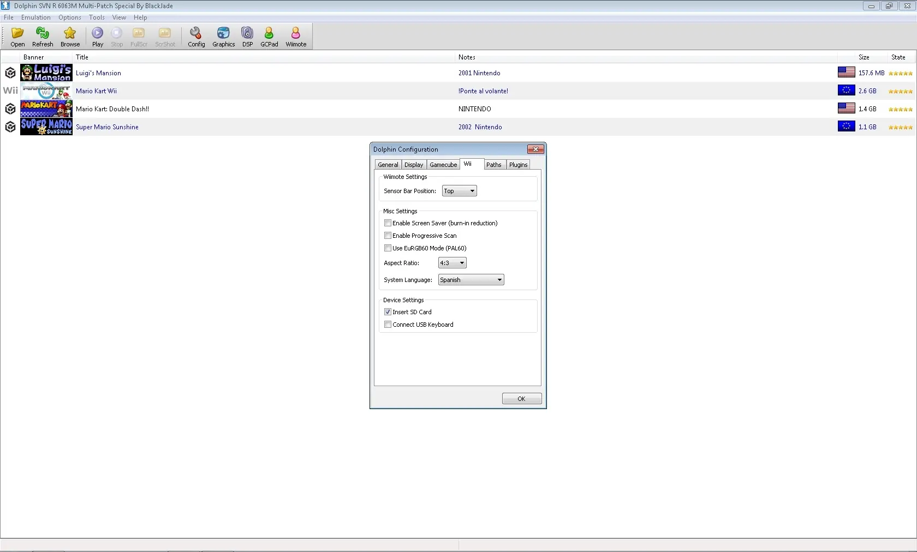
Task: Click the GameCube platform icon for Luigi's Mansion
Action: click(x=10, y=73)
